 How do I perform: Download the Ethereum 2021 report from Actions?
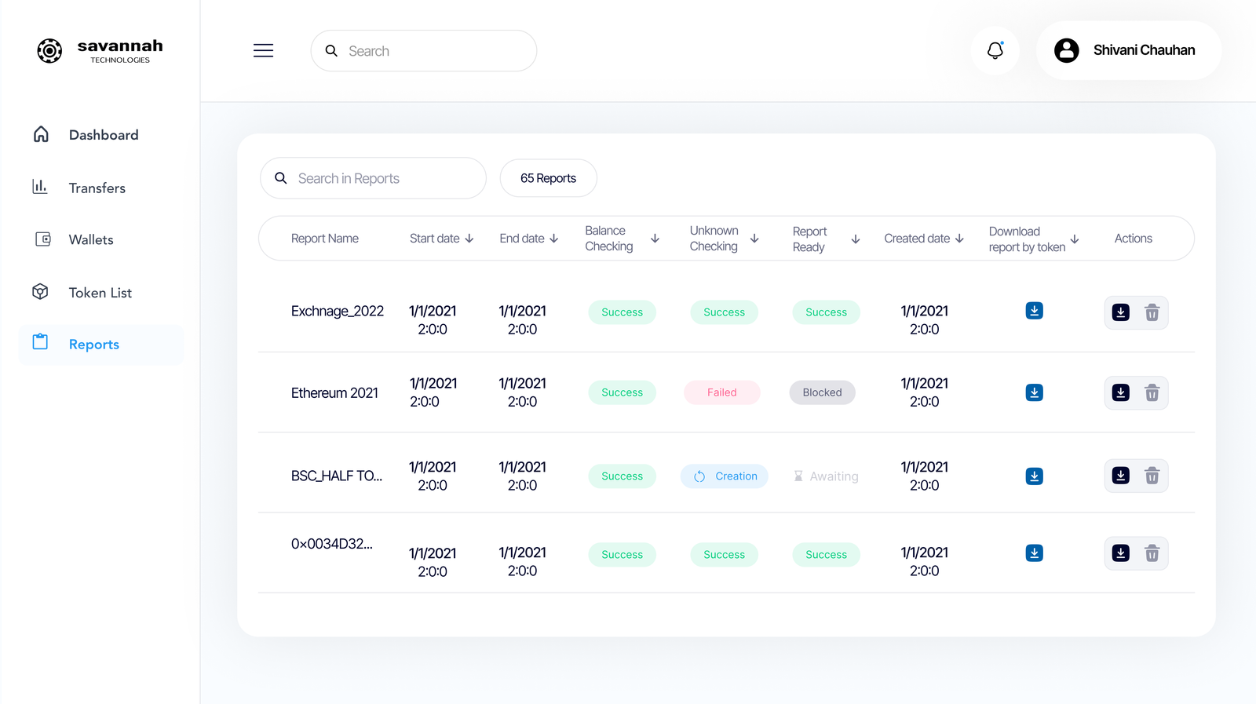pos(1120,392)
